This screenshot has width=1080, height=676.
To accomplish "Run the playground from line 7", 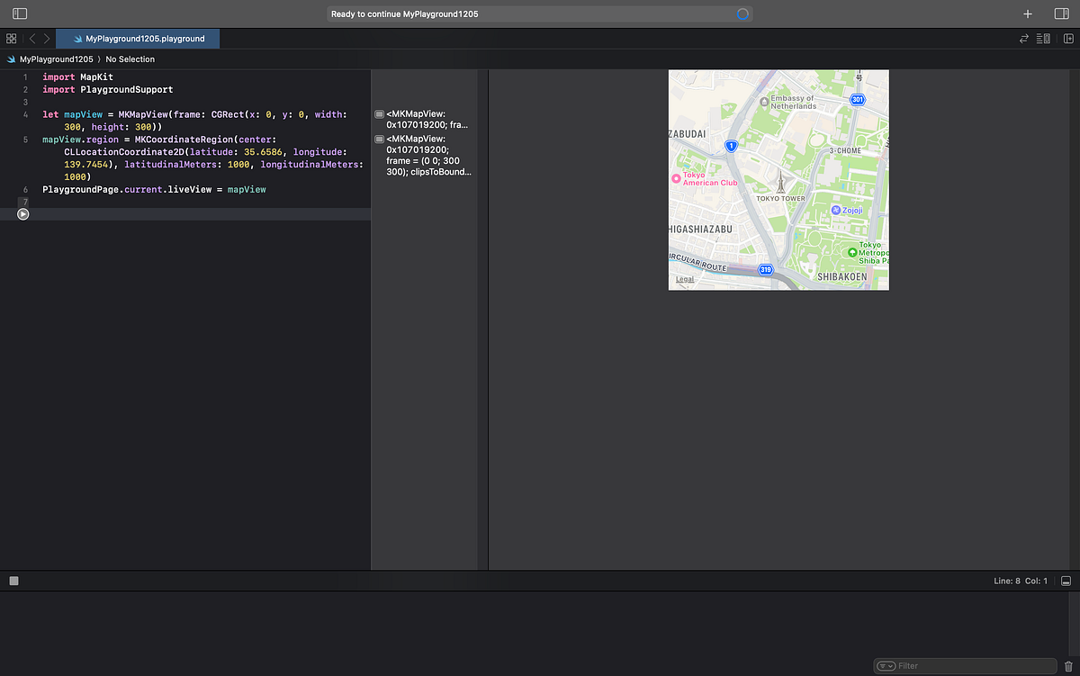I will coord(22,213).
